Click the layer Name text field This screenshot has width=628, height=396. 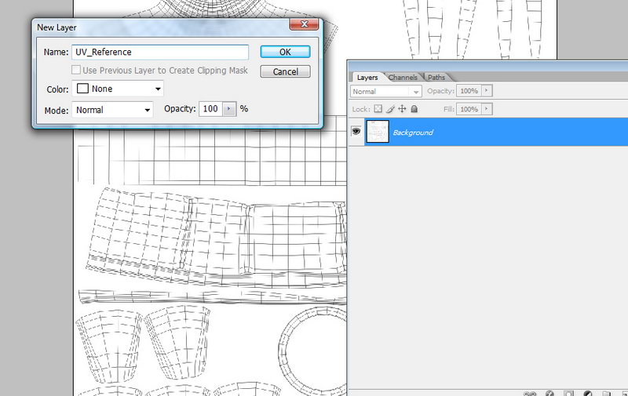point(160,52)
